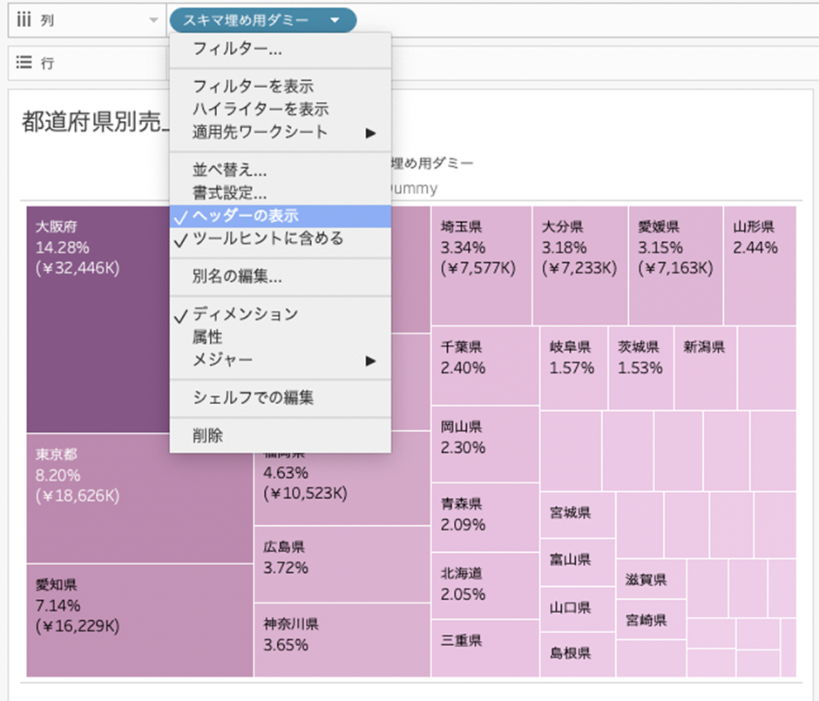Click the Columns shelf icon

[24, 20]
